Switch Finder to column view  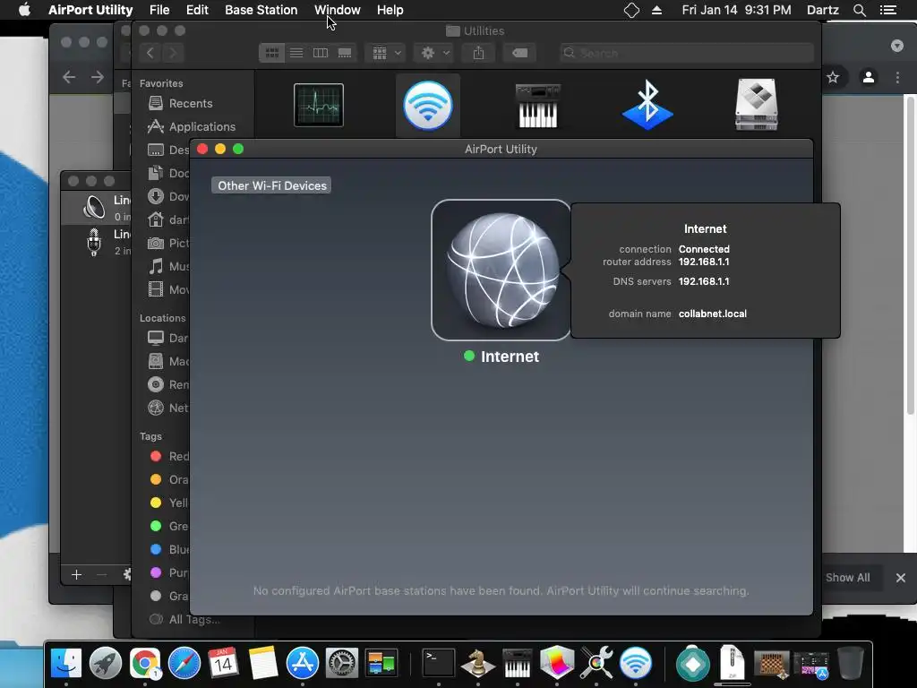[x=321, y=53]
